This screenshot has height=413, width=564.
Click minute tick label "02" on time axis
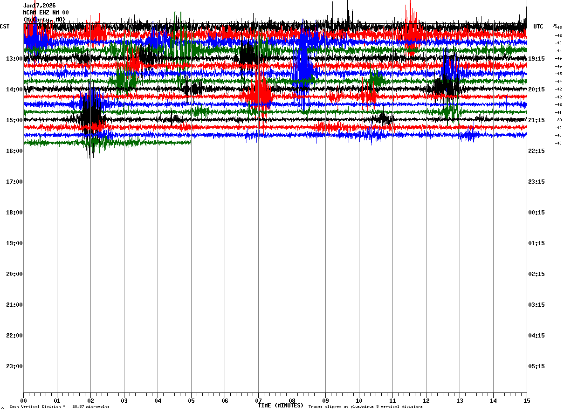coord(90,401)
